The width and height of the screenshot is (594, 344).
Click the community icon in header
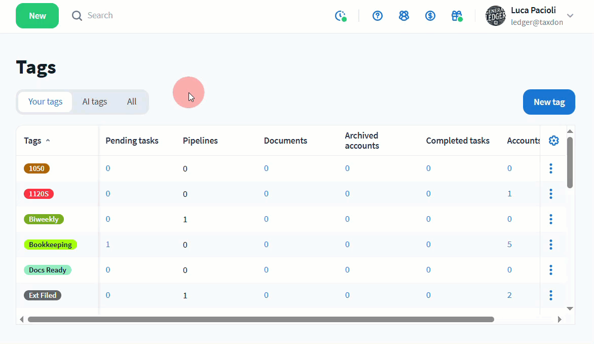pos(404,16)
